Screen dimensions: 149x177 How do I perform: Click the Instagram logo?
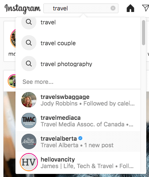tap(22, 9)
